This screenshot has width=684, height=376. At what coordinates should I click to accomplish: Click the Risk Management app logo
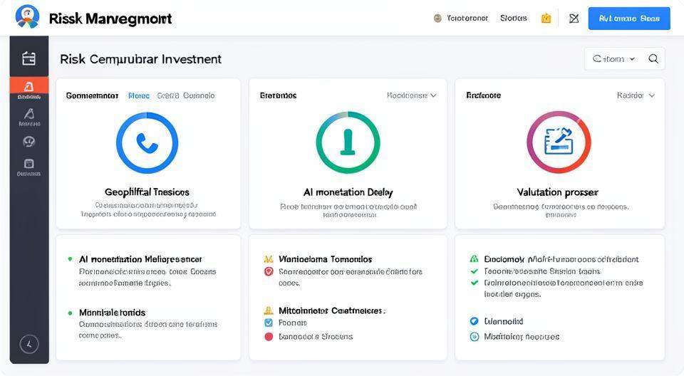point(27,17)
